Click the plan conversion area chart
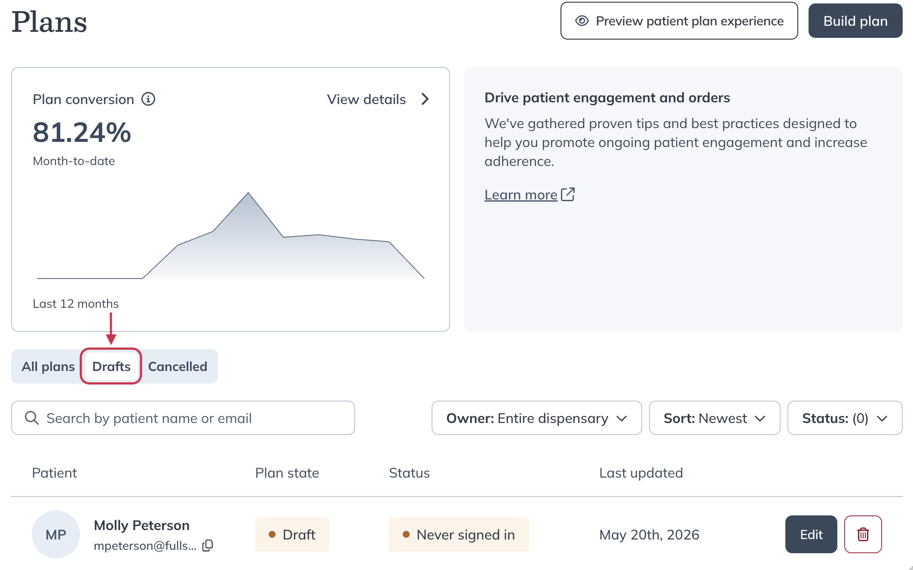The image size is (913, 570). pyautogui.click(x=230, y=236)
